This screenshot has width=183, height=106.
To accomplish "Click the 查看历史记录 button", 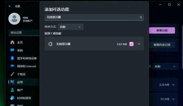I will 162,45.
